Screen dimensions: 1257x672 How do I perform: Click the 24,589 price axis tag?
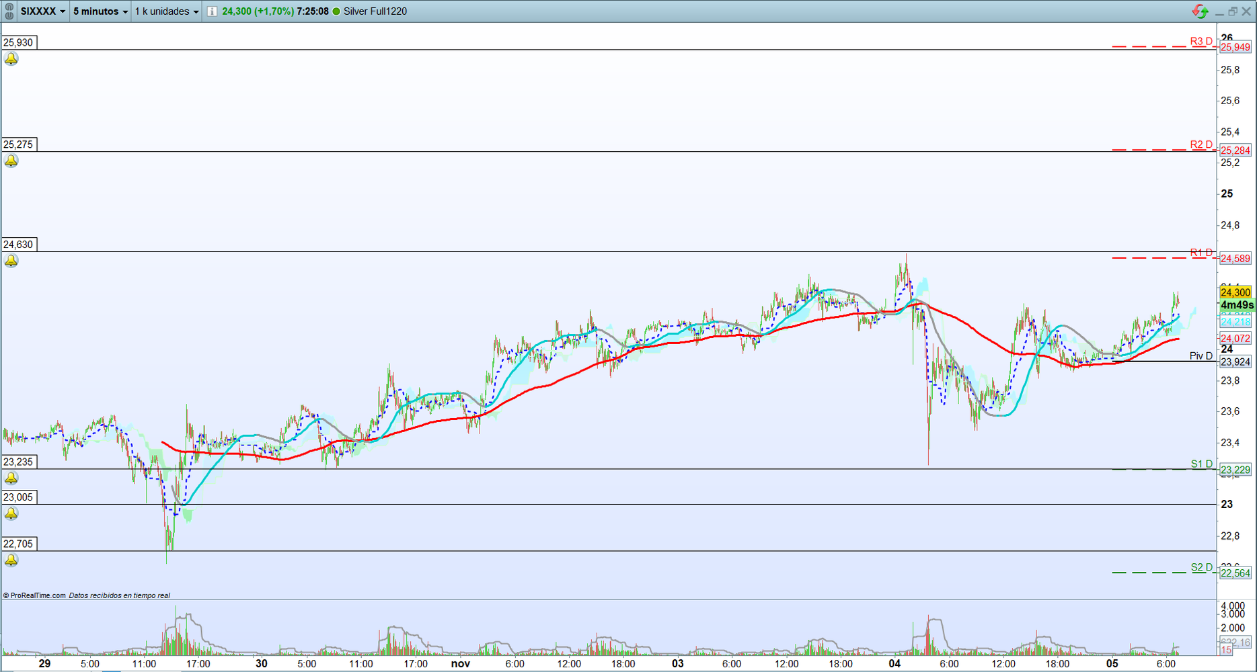click(x=1235, y=259)
